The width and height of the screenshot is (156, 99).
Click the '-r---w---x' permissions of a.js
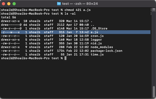tap(10, 32)
